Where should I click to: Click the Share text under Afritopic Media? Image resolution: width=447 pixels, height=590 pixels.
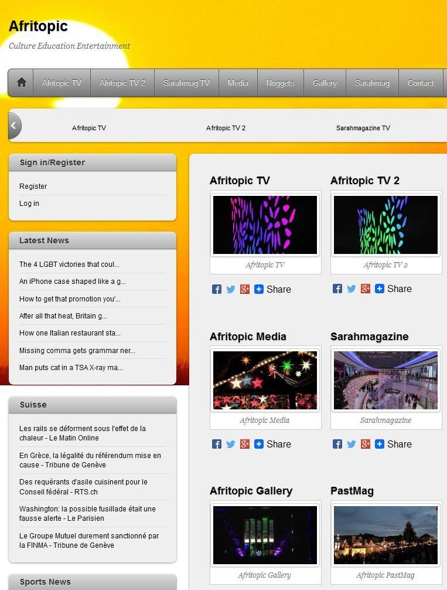(279, 444)
